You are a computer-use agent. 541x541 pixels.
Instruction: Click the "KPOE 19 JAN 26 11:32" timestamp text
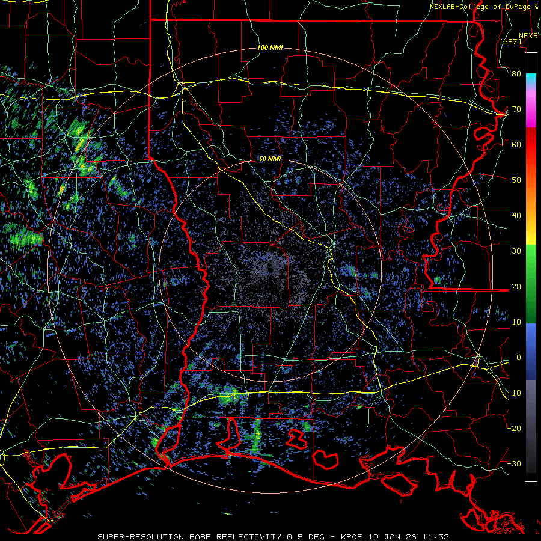click(395, 537)
